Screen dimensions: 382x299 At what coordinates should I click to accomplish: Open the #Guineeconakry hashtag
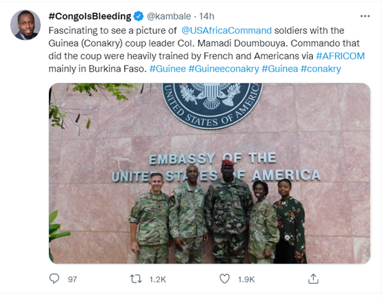click(x=223, y=69)
